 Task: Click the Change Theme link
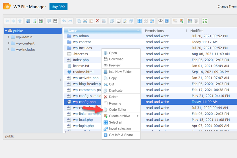tap(227, 6)
